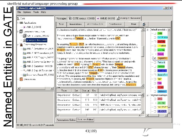182x137 pixels.
Task: Click the example document icon in tree
Action: pyautogui.click(x=24, y=40)
